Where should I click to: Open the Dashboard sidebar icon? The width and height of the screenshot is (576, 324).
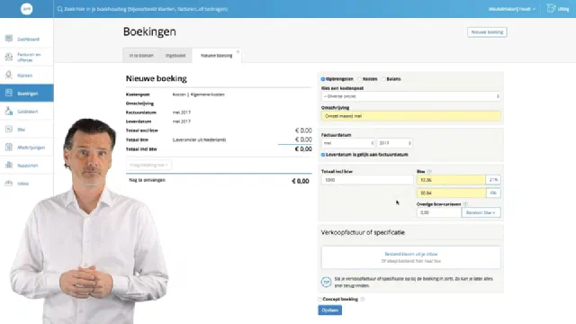[x=9, y=39]
